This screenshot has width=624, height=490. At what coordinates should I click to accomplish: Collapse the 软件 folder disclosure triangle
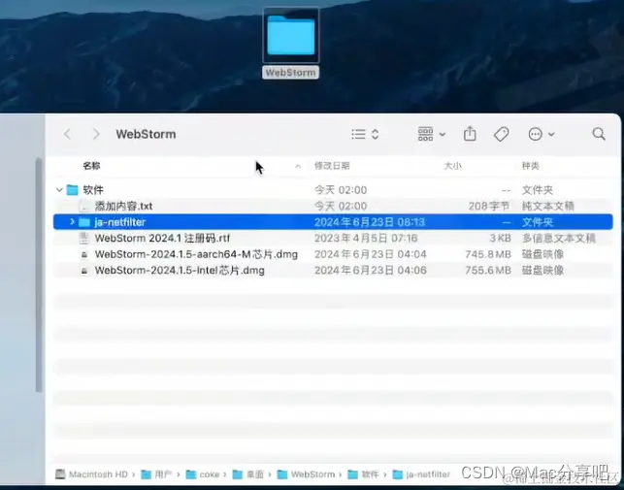point(59,190)
